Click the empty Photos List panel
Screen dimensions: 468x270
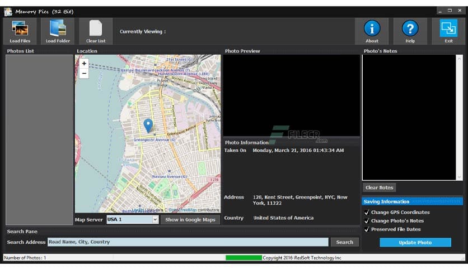coord(39,139)
